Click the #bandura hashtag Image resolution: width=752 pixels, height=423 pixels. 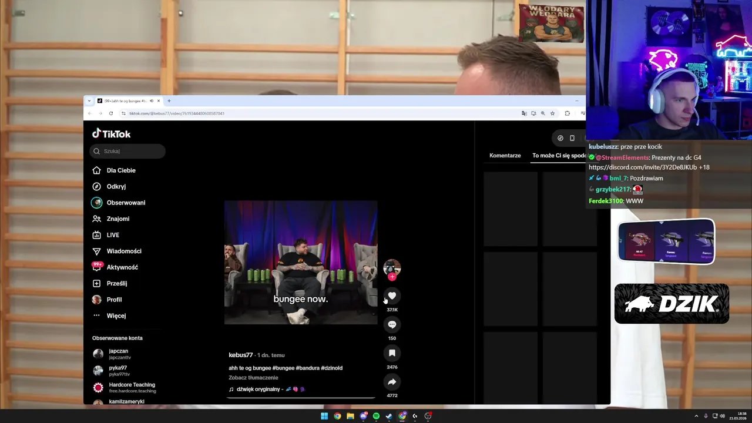pos(308,368)
